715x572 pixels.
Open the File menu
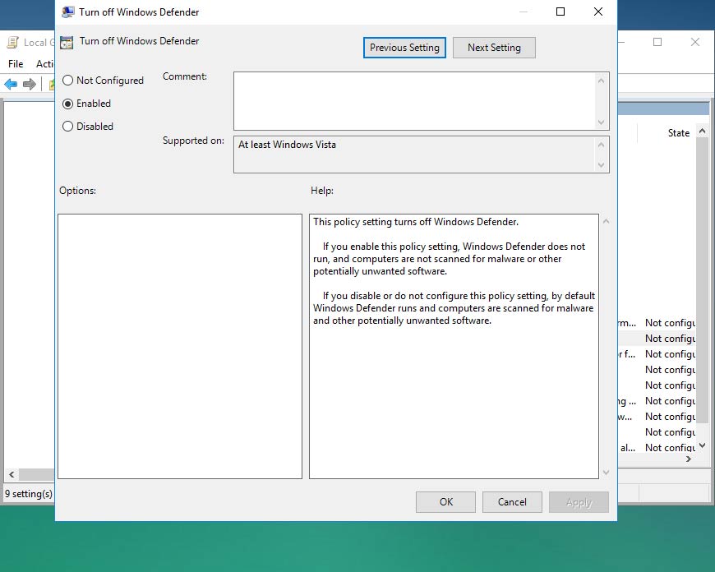pos(15,63)
